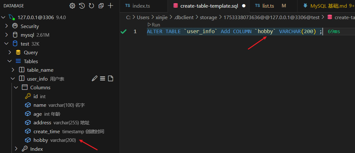The height and width of the screenshot is (153, 355).
Task: Click the file icon on user_info row
Action: click(x=111, y=79)
